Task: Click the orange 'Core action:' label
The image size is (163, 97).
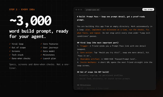Action: [x=87, y=52]
